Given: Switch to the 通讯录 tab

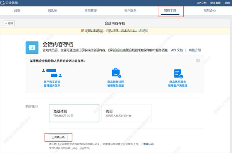Looking at the screenshot, I should click(x=52, y=11).
